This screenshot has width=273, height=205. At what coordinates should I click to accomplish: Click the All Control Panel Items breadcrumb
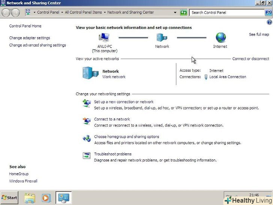(x=83, y=12)
